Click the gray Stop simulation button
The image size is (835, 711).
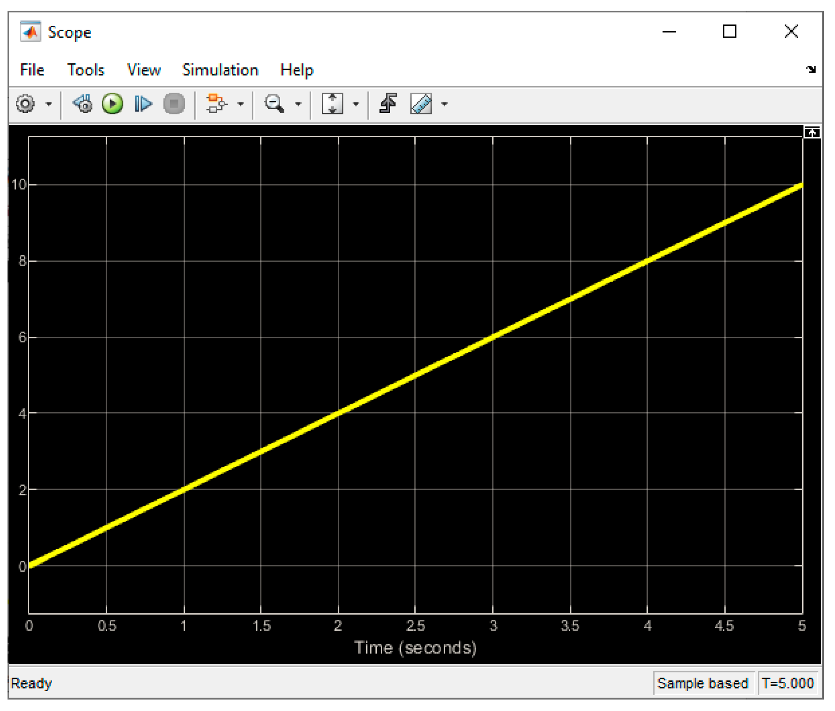(174, 104)
